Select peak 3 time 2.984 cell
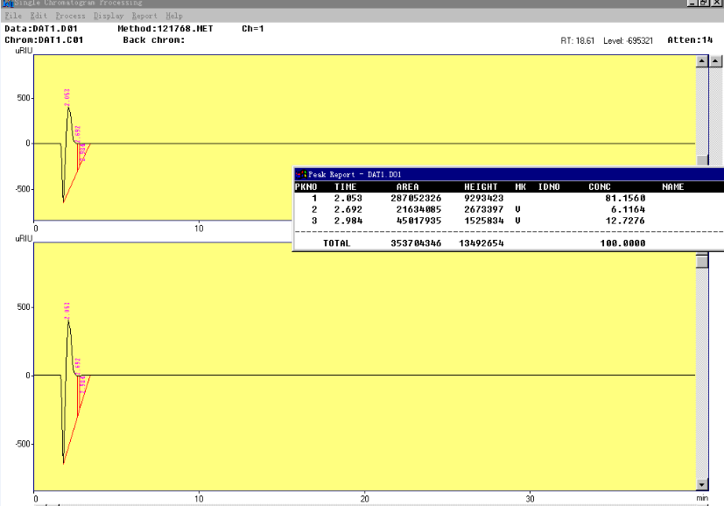 [x=348, y=221]
